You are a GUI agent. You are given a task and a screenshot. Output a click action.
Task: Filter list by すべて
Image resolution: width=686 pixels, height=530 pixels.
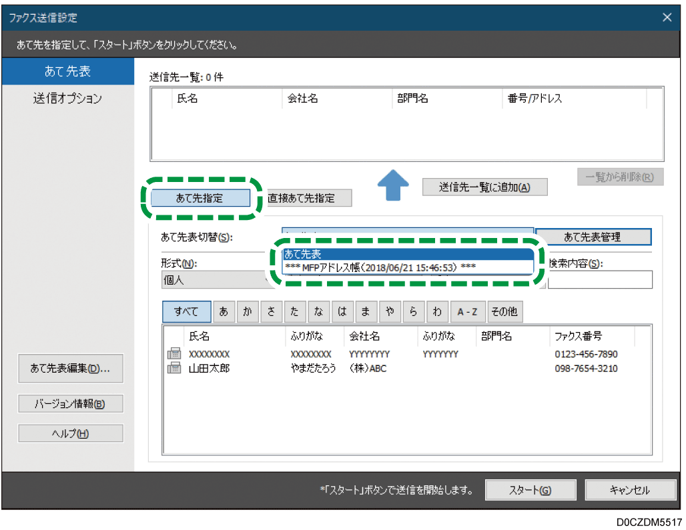click(186, 311)
